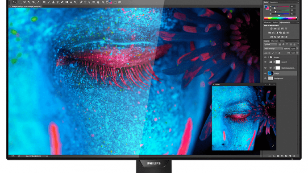This screenshot has width=308, height=173.
Task: Select the Image layer thumbnail
Action: 271,74
